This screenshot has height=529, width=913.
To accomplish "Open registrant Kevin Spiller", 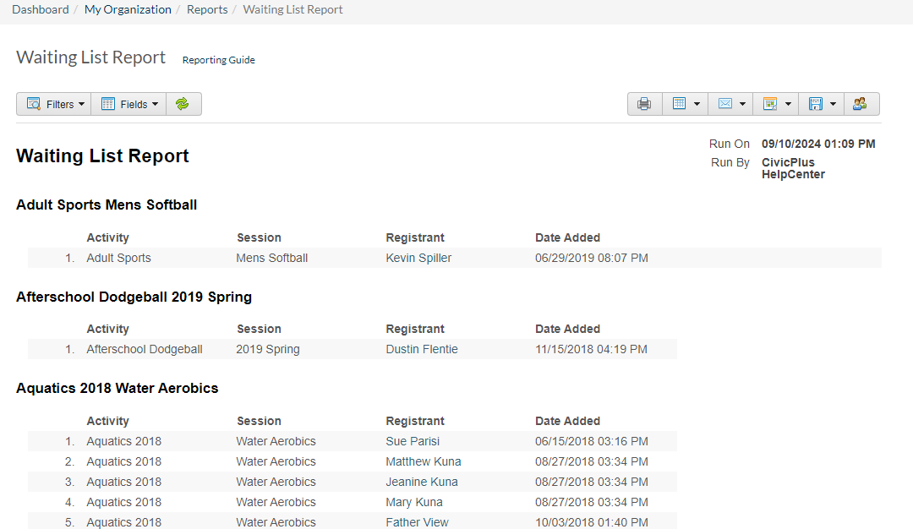I will click(x=418, y=258).
